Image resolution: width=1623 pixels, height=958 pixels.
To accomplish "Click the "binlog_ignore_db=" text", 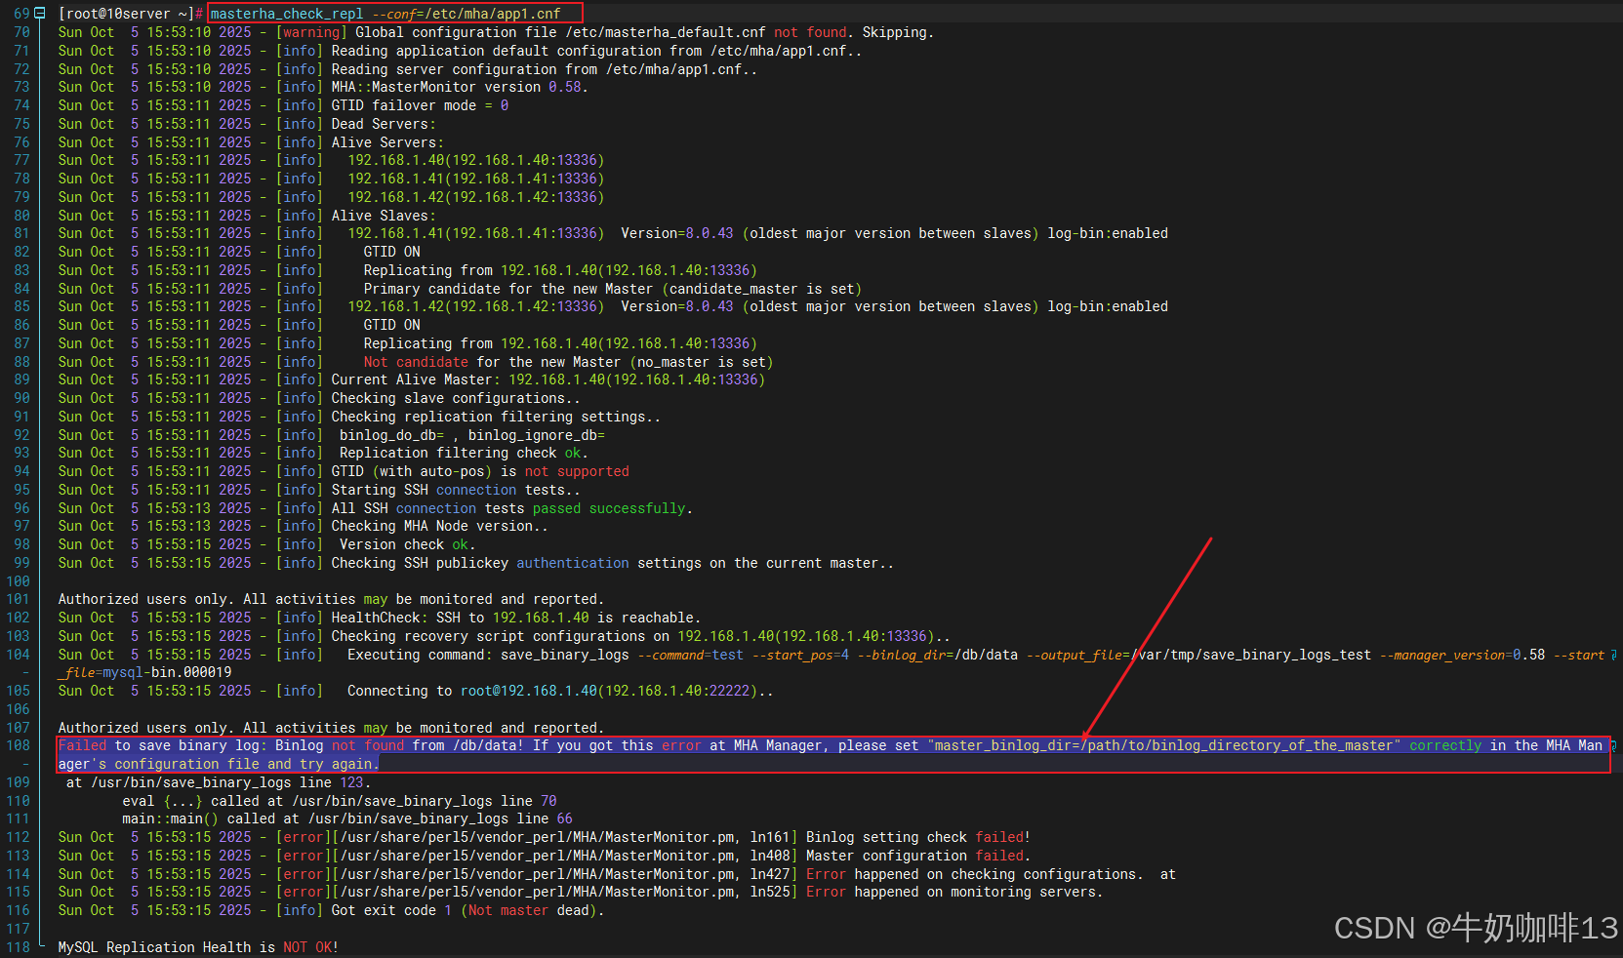I will click(x=537, y=435).
